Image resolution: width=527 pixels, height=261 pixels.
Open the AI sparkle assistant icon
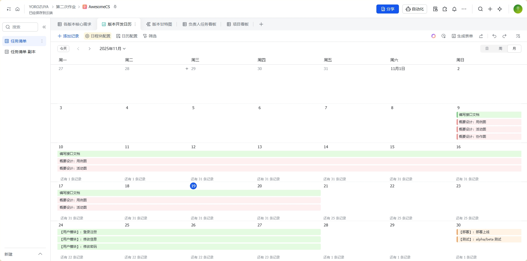coord(500,9)
